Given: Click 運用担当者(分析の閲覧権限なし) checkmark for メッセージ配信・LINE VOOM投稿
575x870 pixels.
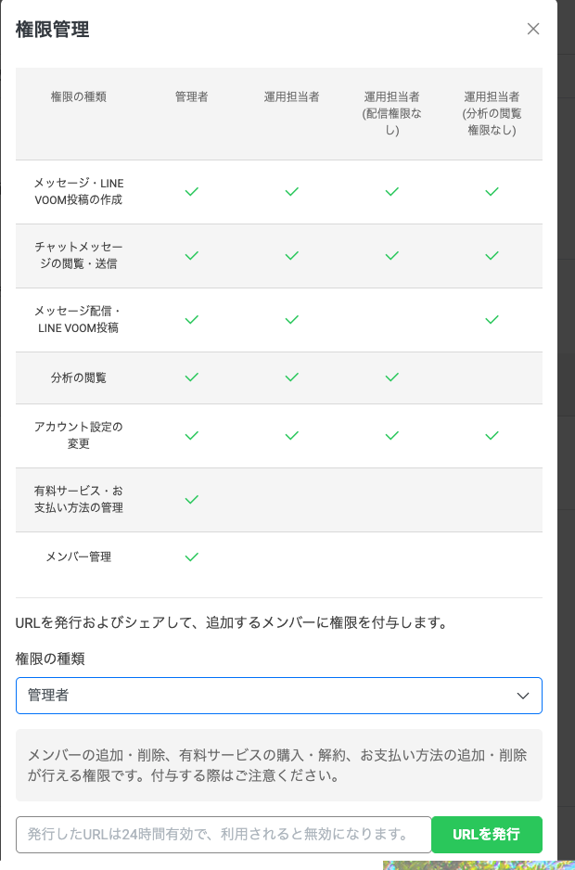Looking at the screenshot, I should [x=492, y=320].
